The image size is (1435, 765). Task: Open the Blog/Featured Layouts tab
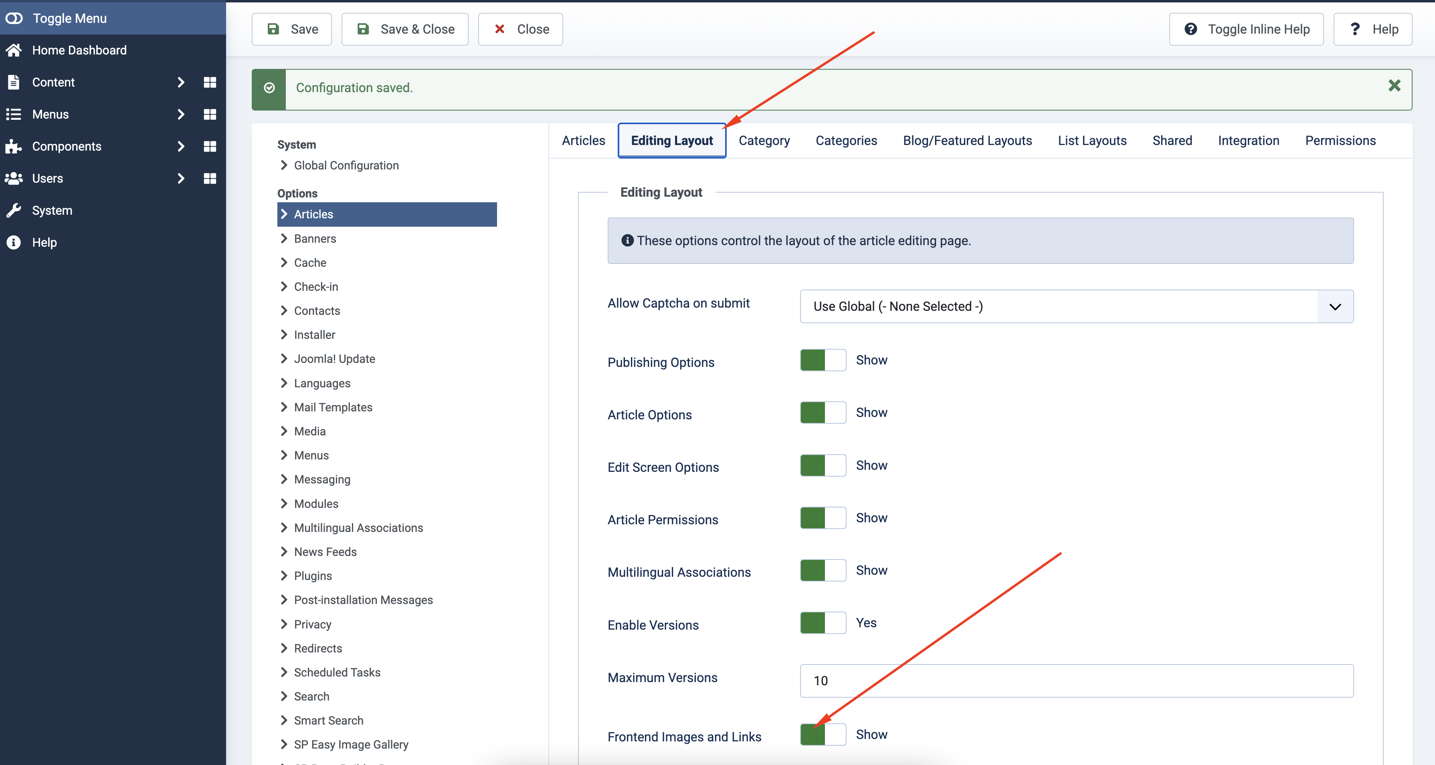point(968,141)
